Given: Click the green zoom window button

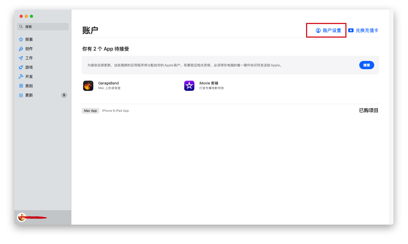Looking at the screenshot, I should coord(31,16).
